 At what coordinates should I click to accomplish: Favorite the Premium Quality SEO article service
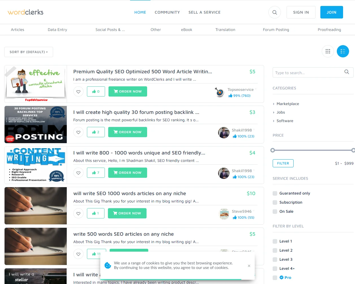pyautogui.click(x=78, y=91)
